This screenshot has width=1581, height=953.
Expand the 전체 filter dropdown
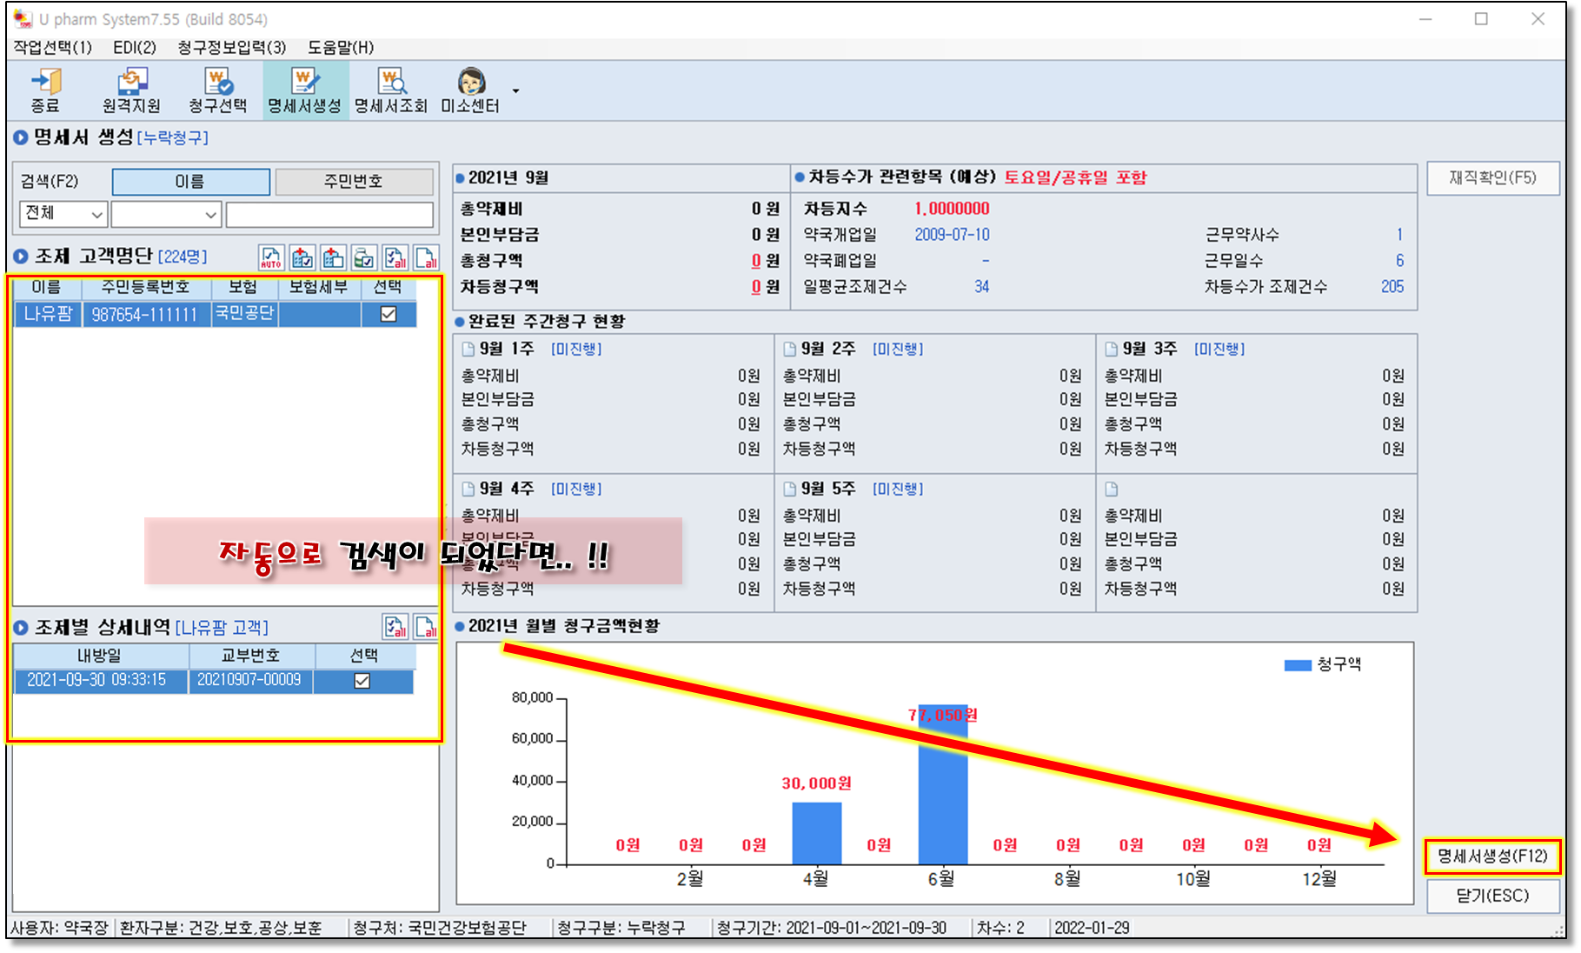coord(63,214)
